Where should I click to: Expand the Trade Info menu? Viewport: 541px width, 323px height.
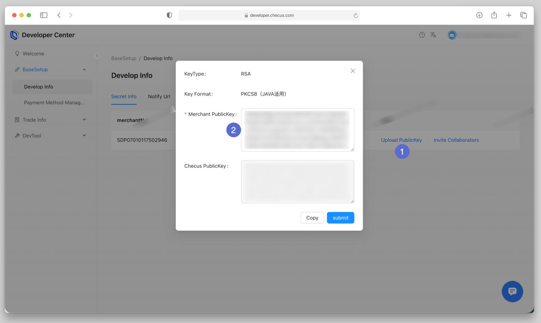(x=84, y=120)
